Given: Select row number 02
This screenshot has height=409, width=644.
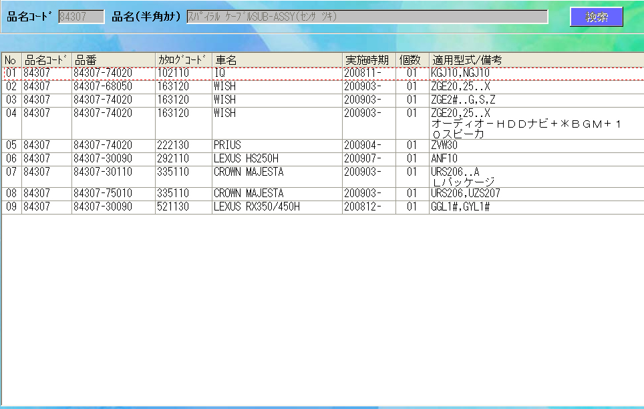Looking at the screenshot, I should [x=11, y=87].
